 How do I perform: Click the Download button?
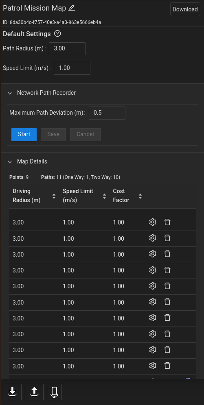(x=185, y=10)
